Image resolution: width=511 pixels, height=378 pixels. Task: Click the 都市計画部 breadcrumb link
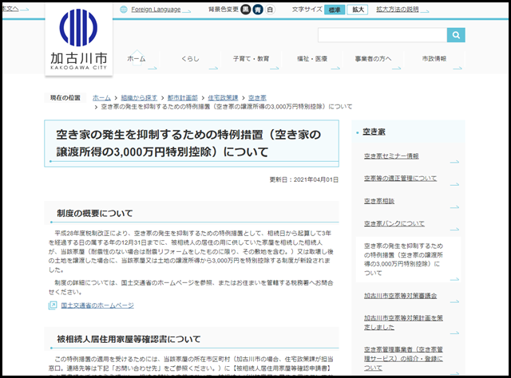point(183,97)
